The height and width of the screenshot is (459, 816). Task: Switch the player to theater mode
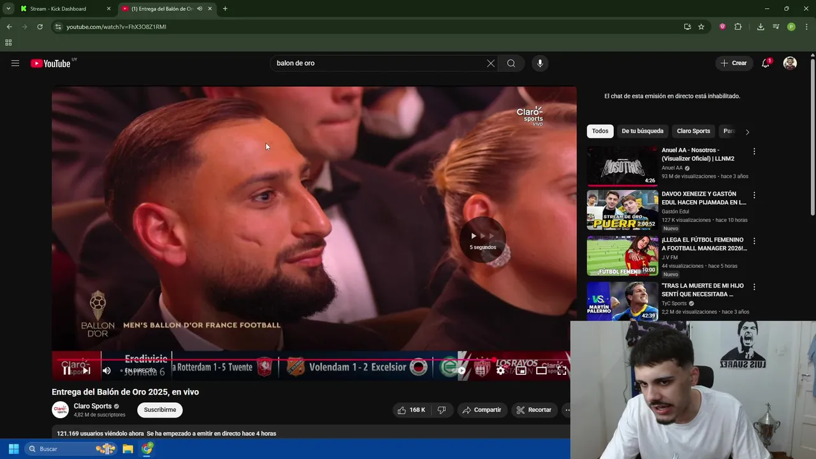(541, 370)
